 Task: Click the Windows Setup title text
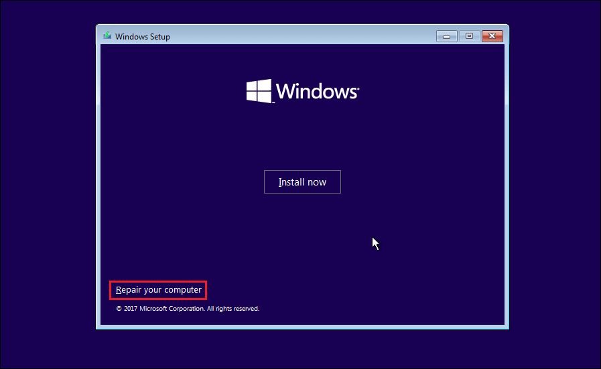[143, 37]
